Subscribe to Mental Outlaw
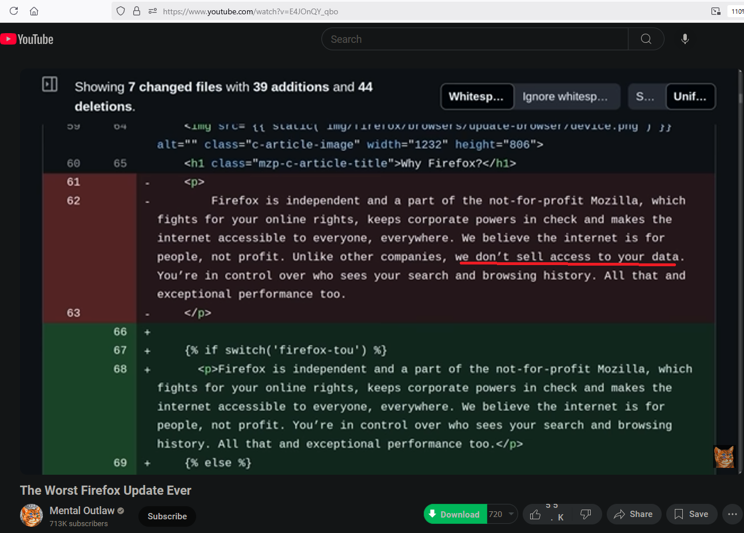 click(x=167, y=516)
